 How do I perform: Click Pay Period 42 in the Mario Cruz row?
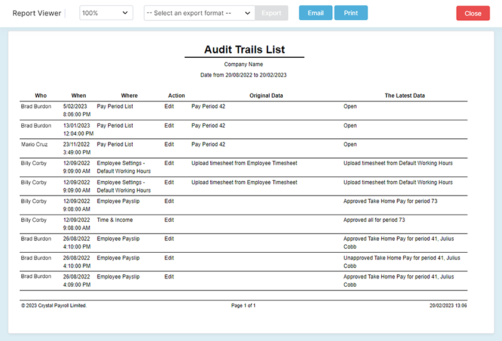208,144
